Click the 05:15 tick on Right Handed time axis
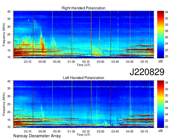The image size is (171, 139). coord(144,62)
